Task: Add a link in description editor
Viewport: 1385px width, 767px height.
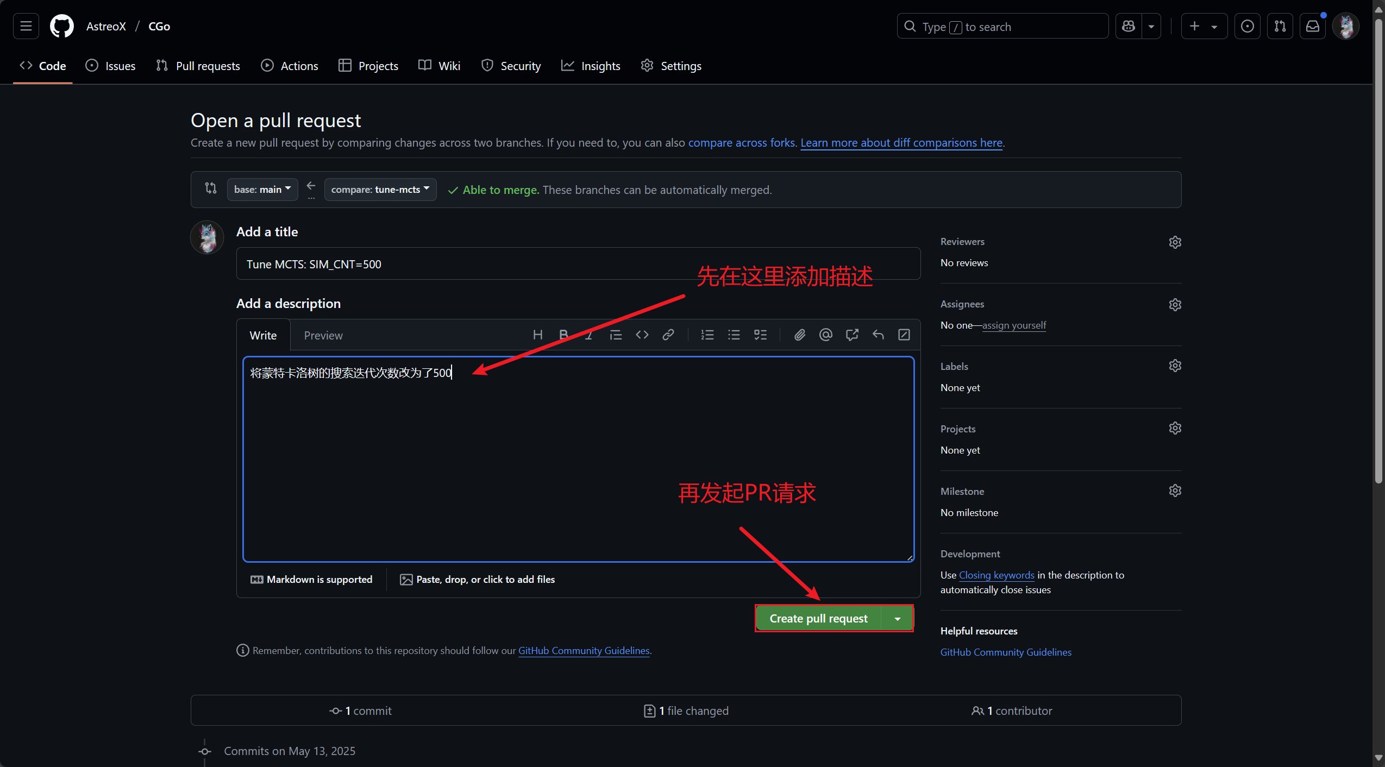Action: click(x=668, y=335)
